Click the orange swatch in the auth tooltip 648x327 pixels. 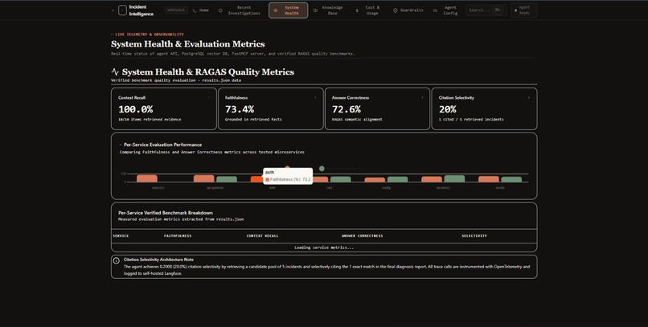pos(268,180)
